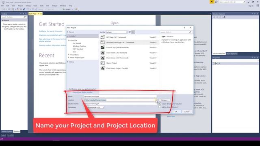Open the Analyze menu
The height and width of the screenshot is (146, 260).
(54, 6)
